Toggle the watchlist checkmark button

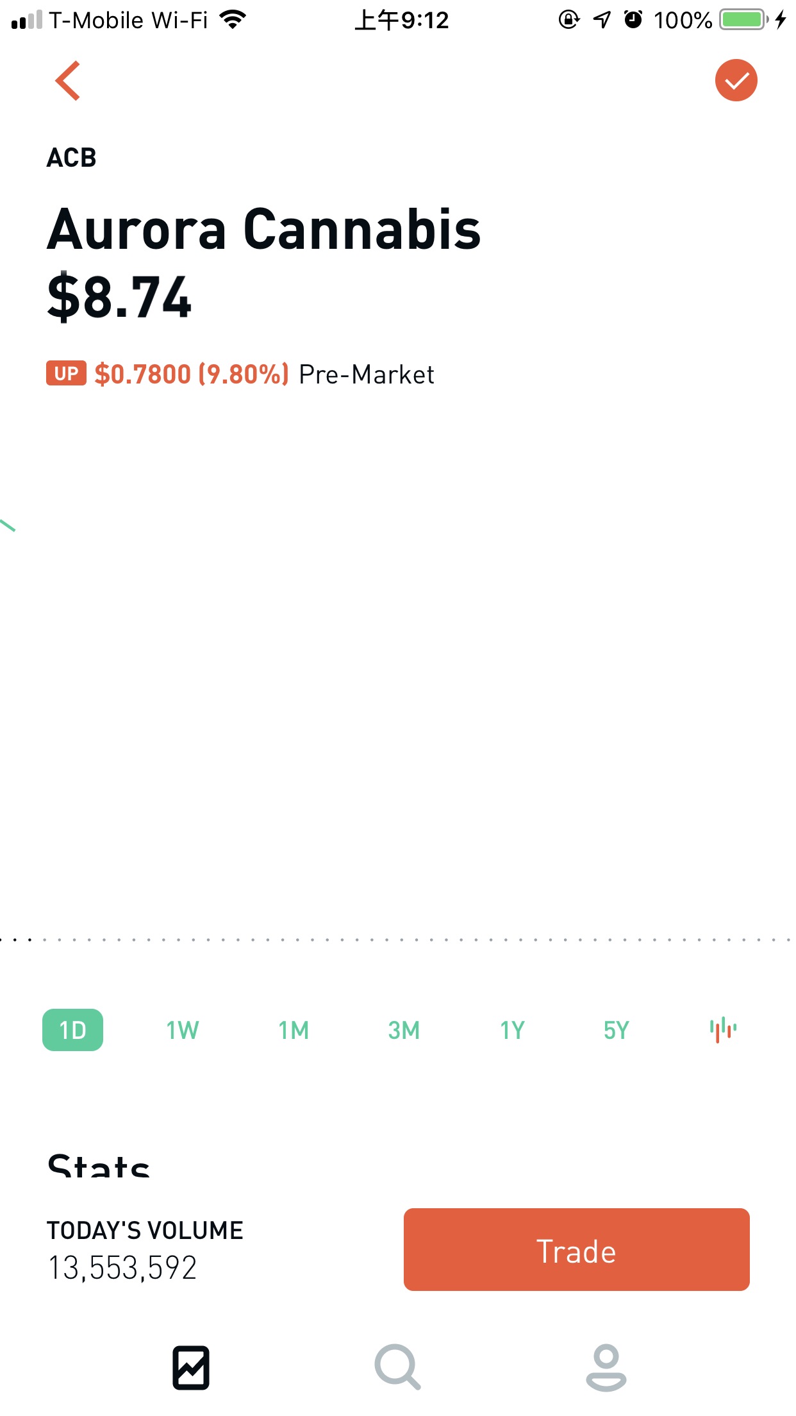[x=736, y=81]
